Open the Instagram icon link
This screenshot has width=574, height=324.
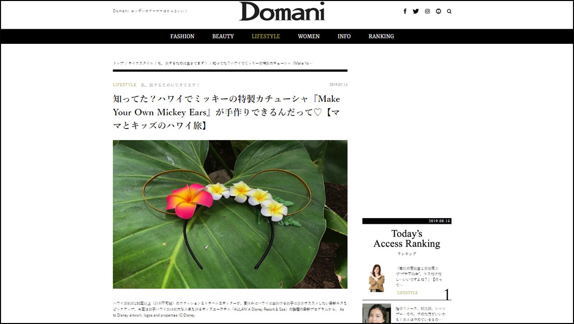click(427, 12)
